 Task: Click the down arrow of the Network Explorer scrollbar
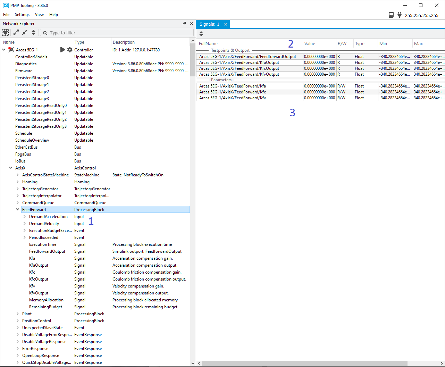click(x=193, y=363)
